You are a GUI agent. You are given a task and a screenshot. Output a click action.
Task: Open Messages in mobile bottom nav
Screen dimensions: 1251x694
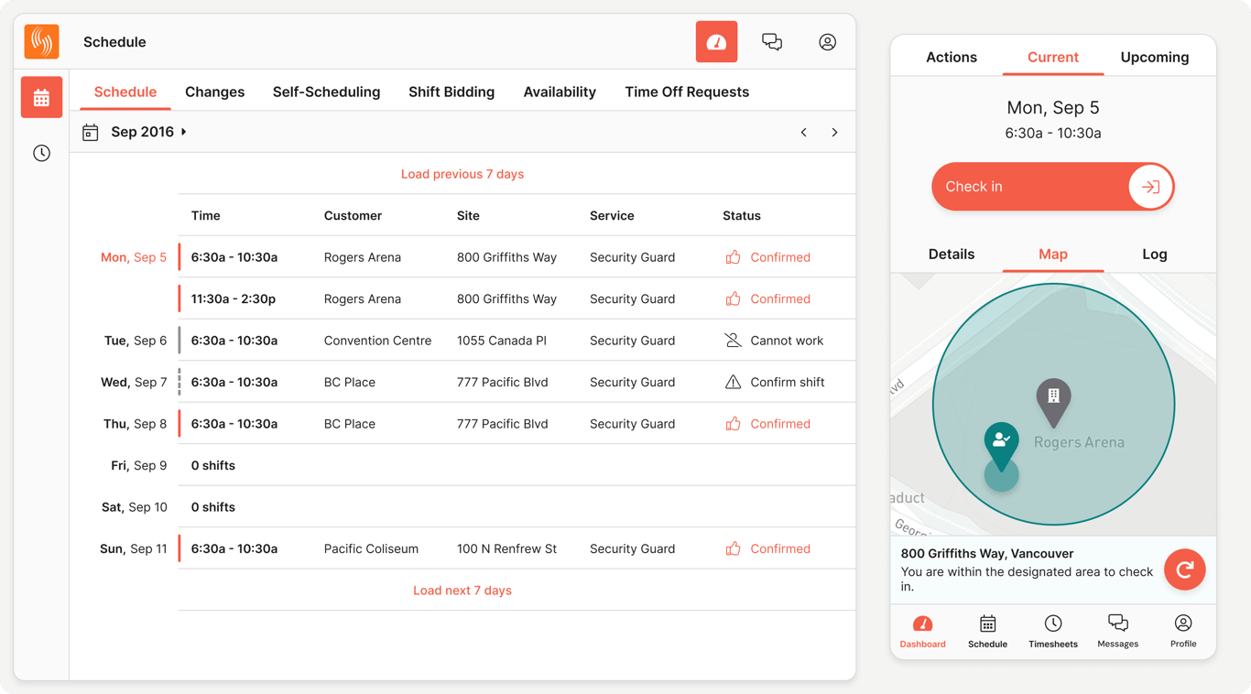click(x=1117, y=632)
